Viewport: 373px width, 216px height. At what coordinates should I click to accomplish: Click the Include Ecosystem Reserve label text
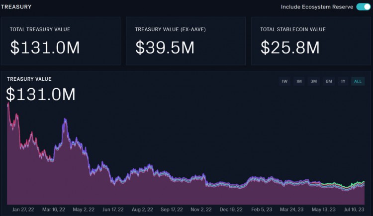317,7
